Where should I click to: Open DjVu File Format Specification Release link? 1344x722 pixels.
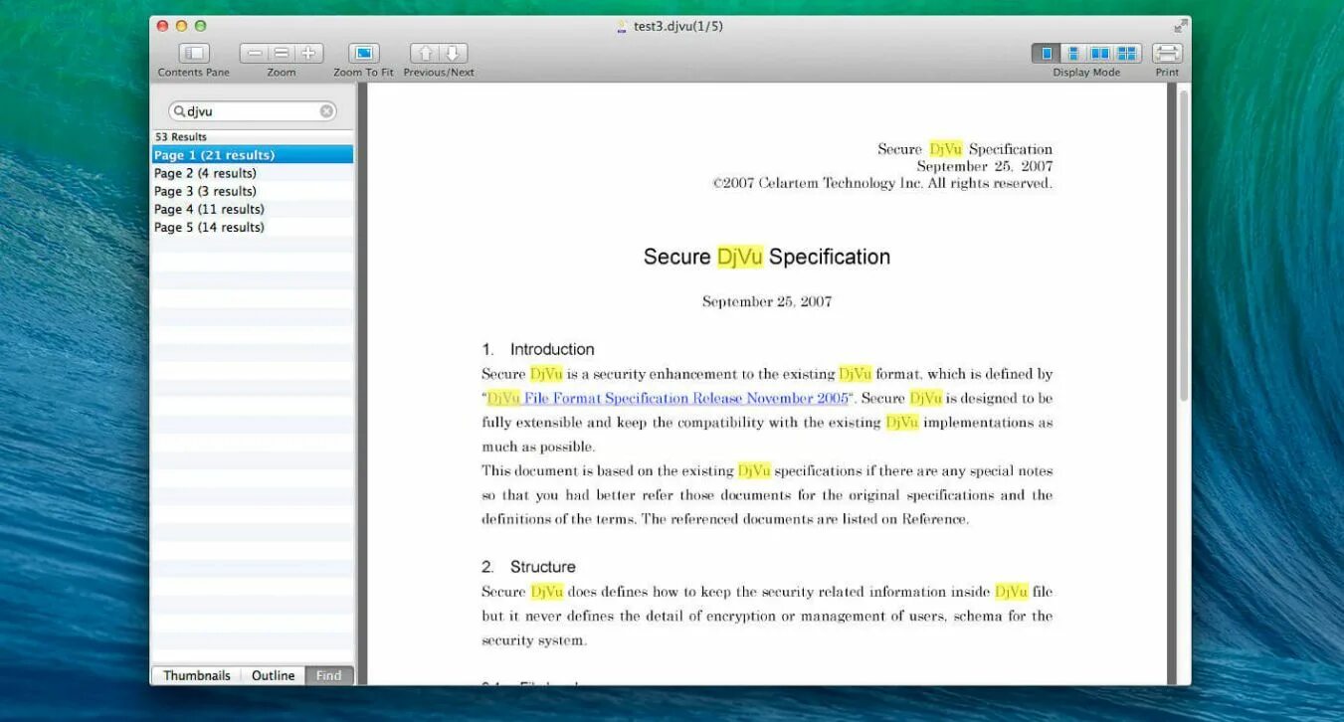click(668, 398)
